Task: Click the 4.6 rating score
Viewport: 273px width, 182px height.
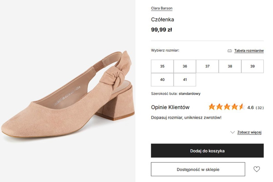Action: pyautogui.click(x=251, y=108)
